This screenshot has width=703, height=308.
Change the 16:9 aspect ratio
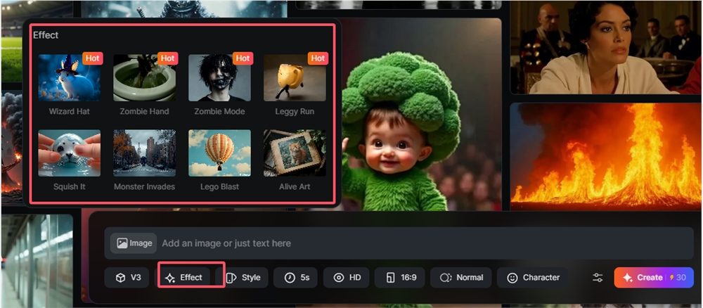click(x=400, y=278)
